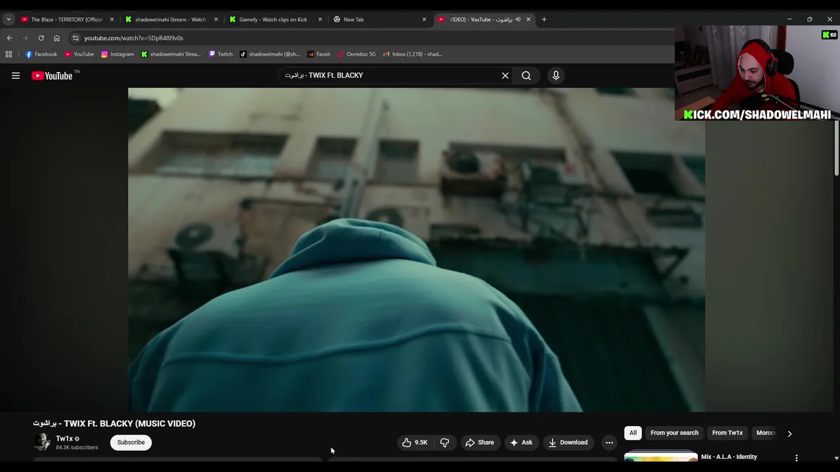Open the Facebook bookmark
The image size is (840, 472).
coord(41,54)
